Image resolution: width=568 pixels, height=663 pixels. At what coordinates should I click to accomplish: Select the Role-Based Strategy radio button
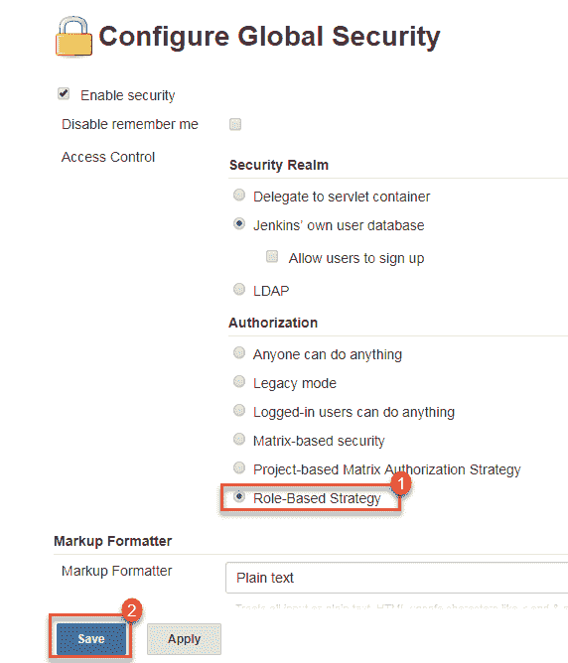[239, 496]
